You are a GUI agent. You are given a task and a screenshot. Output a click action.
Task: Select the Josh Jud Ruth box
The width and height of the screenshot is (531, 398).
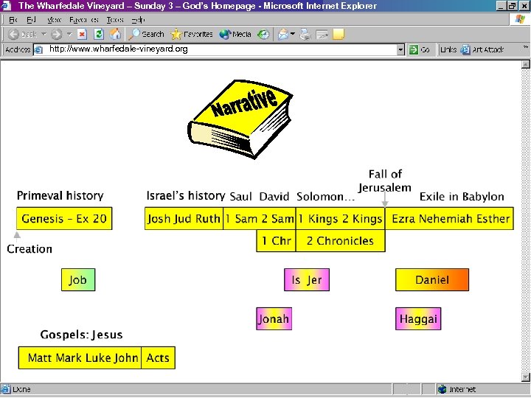point(184,219)
